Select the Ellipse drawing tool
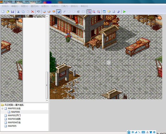 tap(74, 12)
